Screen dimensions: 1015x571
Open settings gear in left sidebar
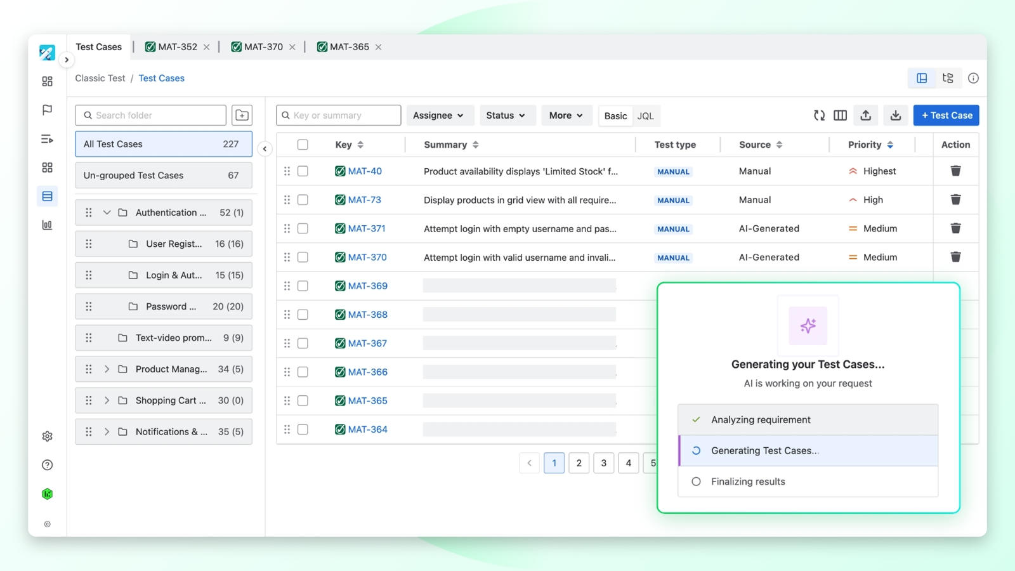[47, 436]
